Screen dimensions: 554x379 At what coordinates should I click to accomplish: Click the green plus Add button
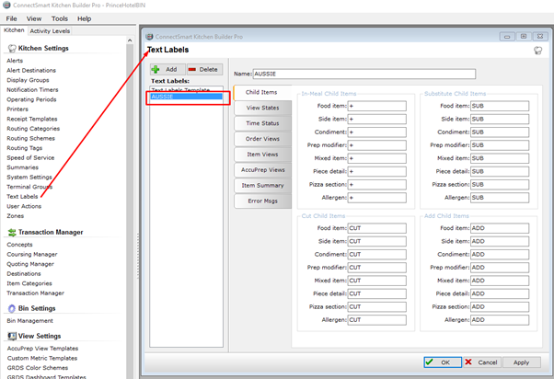[x=167, y=69]
